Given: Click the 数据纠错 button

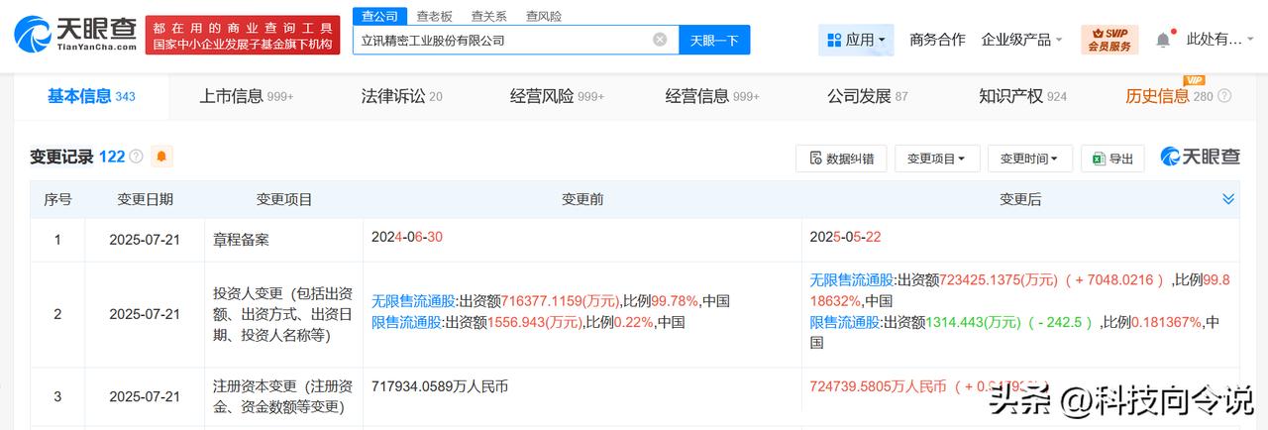Looking at the screenshot, I should [841, 159].
